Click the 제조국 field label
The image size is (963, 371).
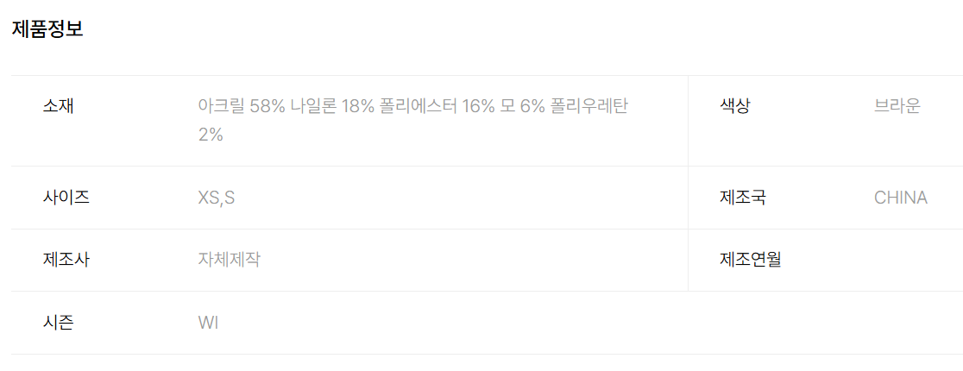742,198
